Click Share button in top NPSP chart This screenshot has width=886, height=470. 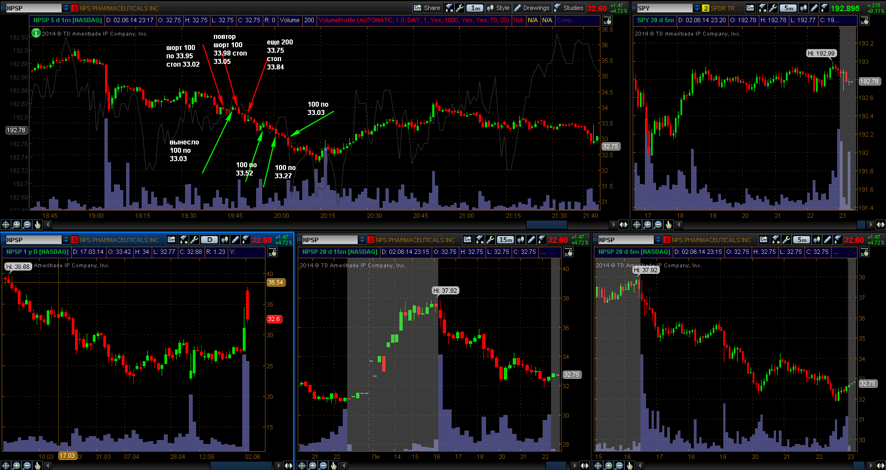(427, 8)
